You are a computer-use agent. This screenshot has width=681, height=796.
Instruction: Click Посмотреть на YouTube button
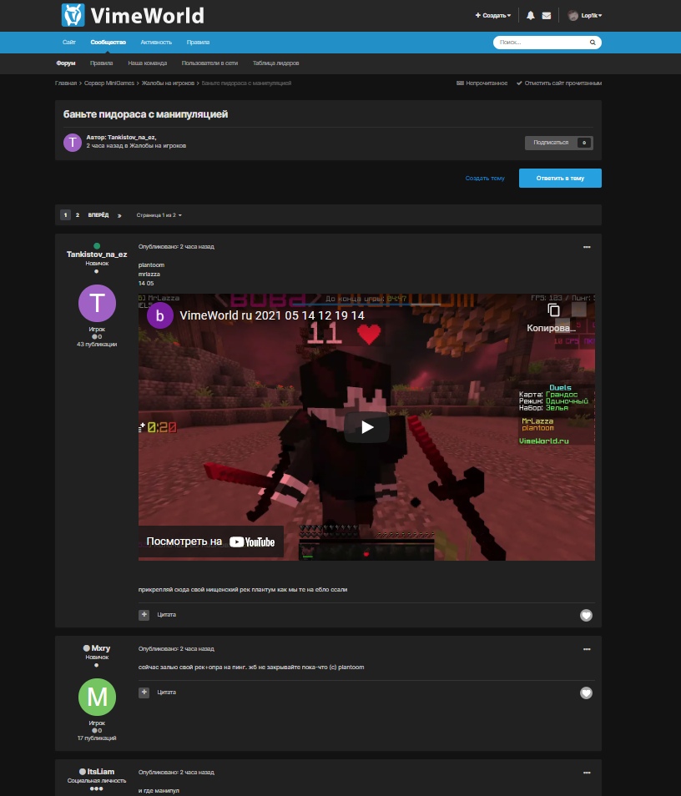[211, 542]
